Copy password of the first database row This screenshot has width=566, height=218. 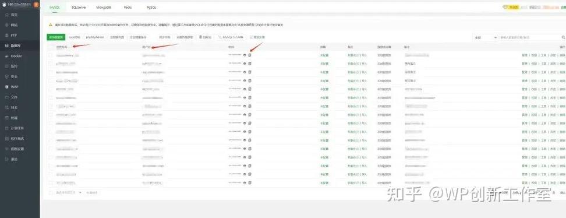250,55
